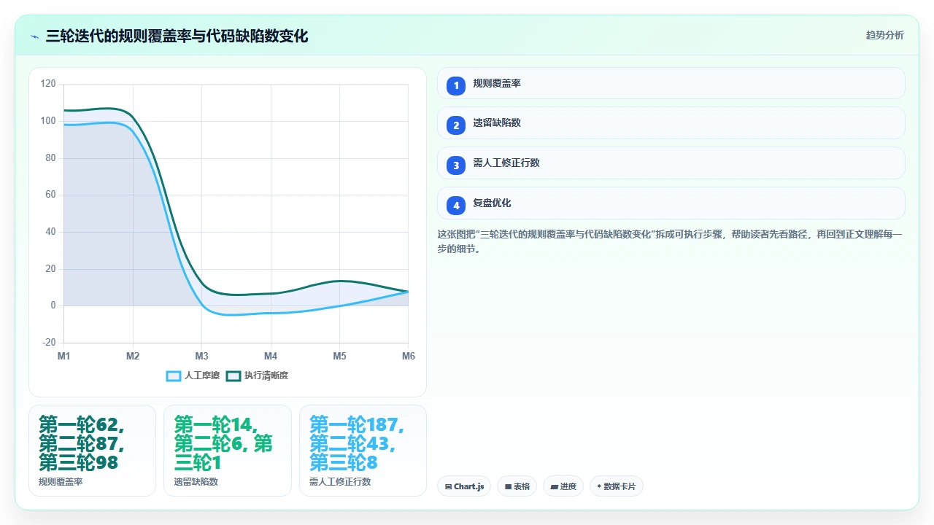Click the description paragraph below the steps
The width and height of the screenshot is (934, 525).
pos(671,241)
